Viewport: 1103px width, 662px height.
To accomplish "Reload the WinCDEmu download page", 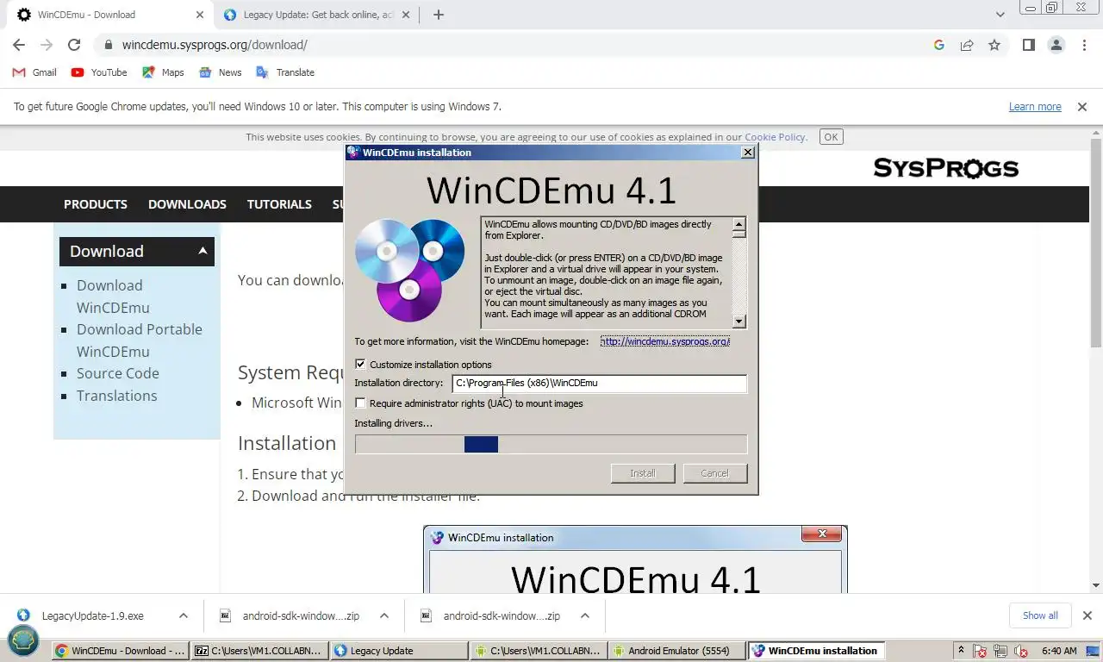I will pyautogui.click(x=74, y=45).
